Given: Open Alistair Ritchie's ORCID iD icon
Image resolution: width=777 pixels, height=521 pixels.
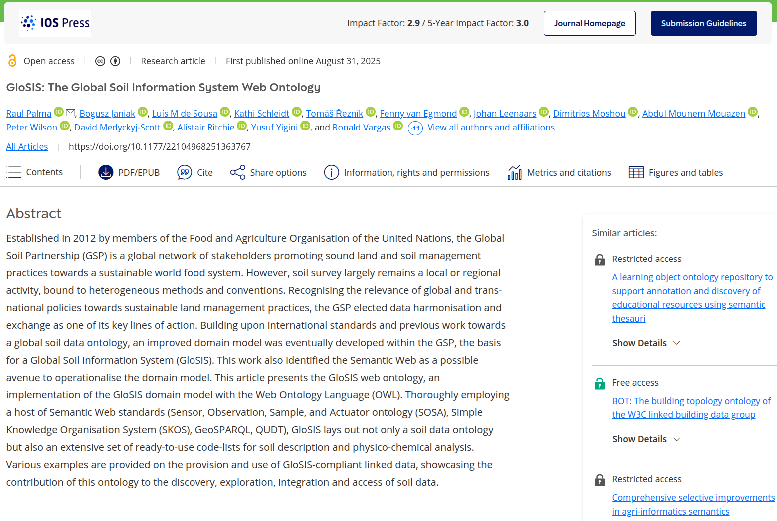Looking at the screenshot, I should pos(242,126).
